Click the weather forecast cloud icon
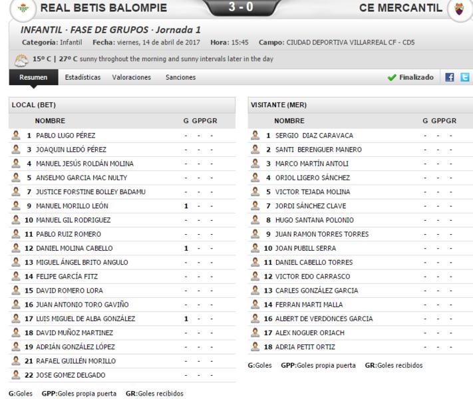 tap(21, 60)
